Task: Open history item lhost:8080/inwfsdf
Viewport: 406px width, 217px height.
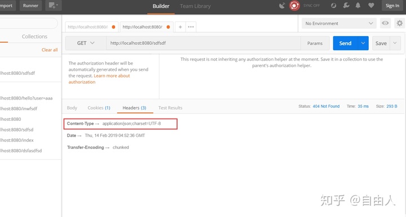Action: [x=19, y=108]
